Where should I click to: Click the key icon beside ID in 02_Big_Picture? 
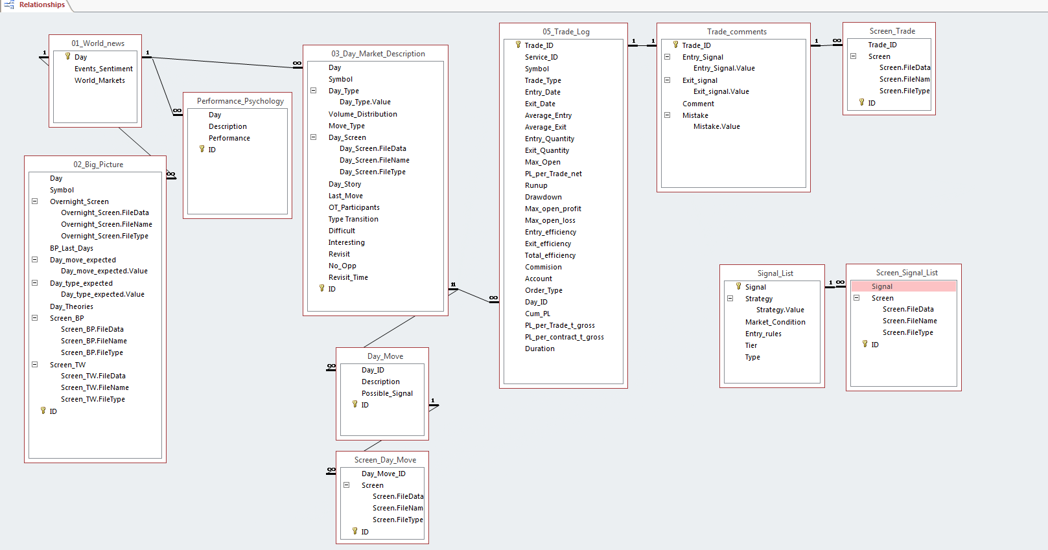(x=43, y=411)
